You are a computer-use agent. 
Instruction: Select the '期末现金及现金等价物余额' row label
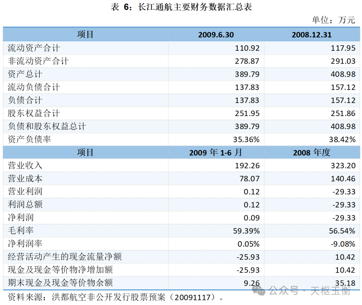pos(60,283)
